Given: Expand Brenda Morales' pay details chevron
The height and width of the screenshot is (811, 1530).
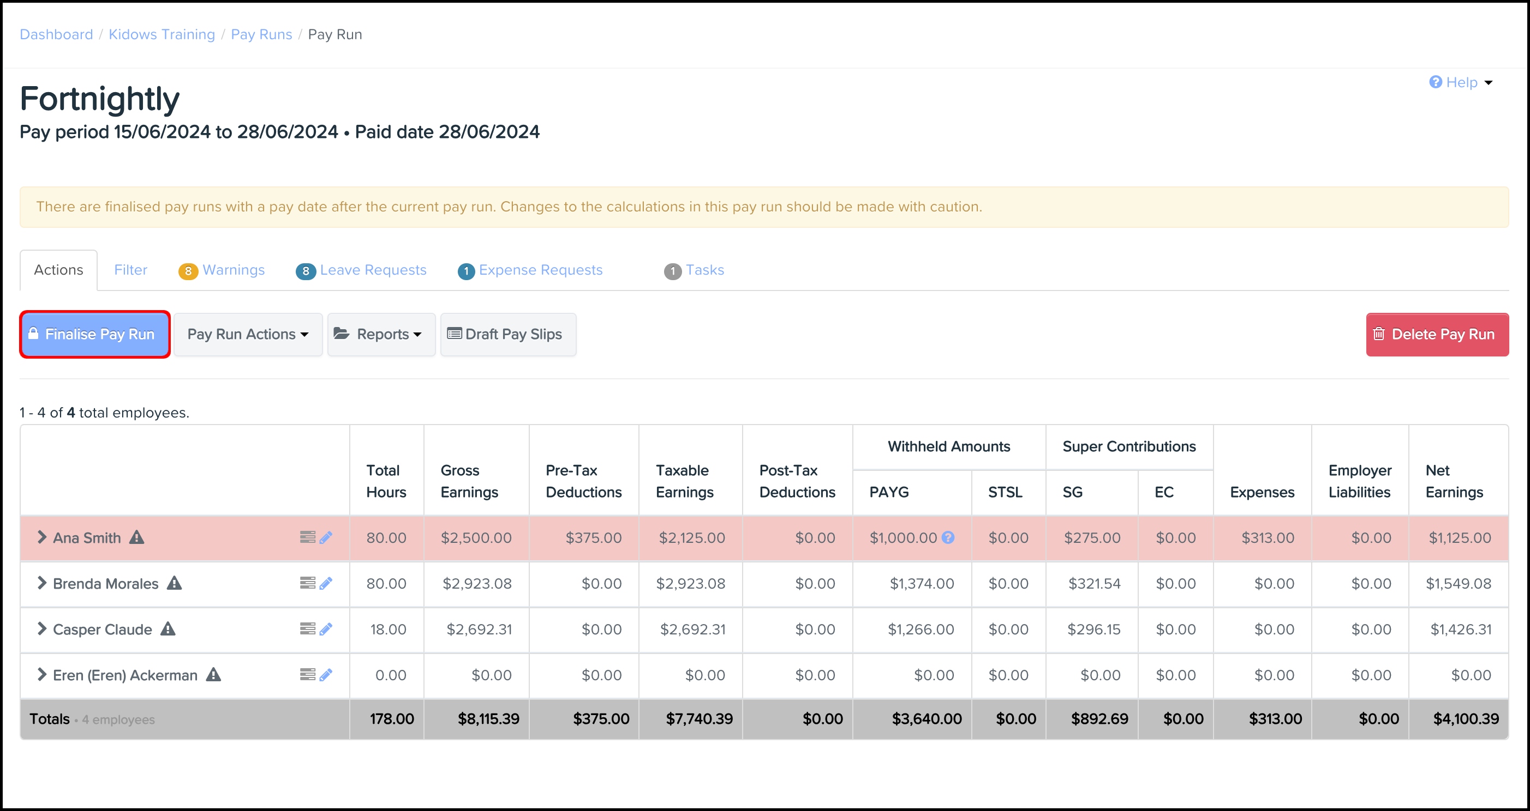Looking at the screenshot, I should pyautogui.click(x=41, y=583).
